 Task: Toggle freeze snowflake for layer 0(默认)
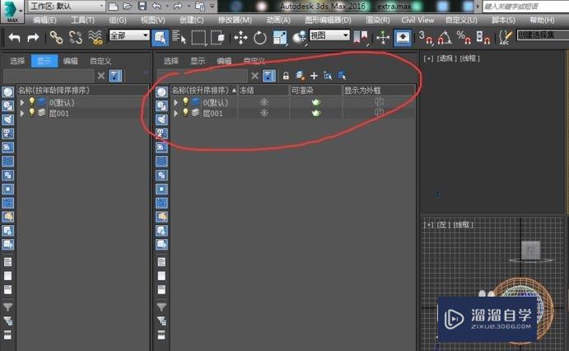264,102
